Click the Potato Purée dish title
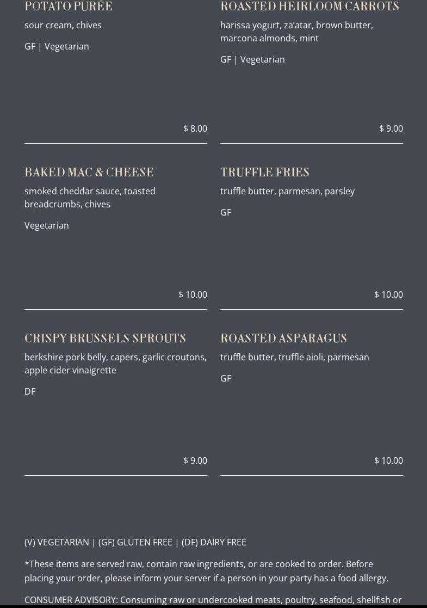The height and width of the screenshot is (608, 427). click(x=69, y=7)
